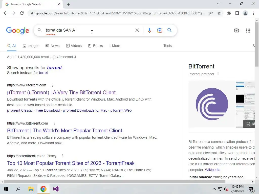This screenshot has width=259, height=194.
Task: Expand the More search filters menu
Action: (115, 46)
